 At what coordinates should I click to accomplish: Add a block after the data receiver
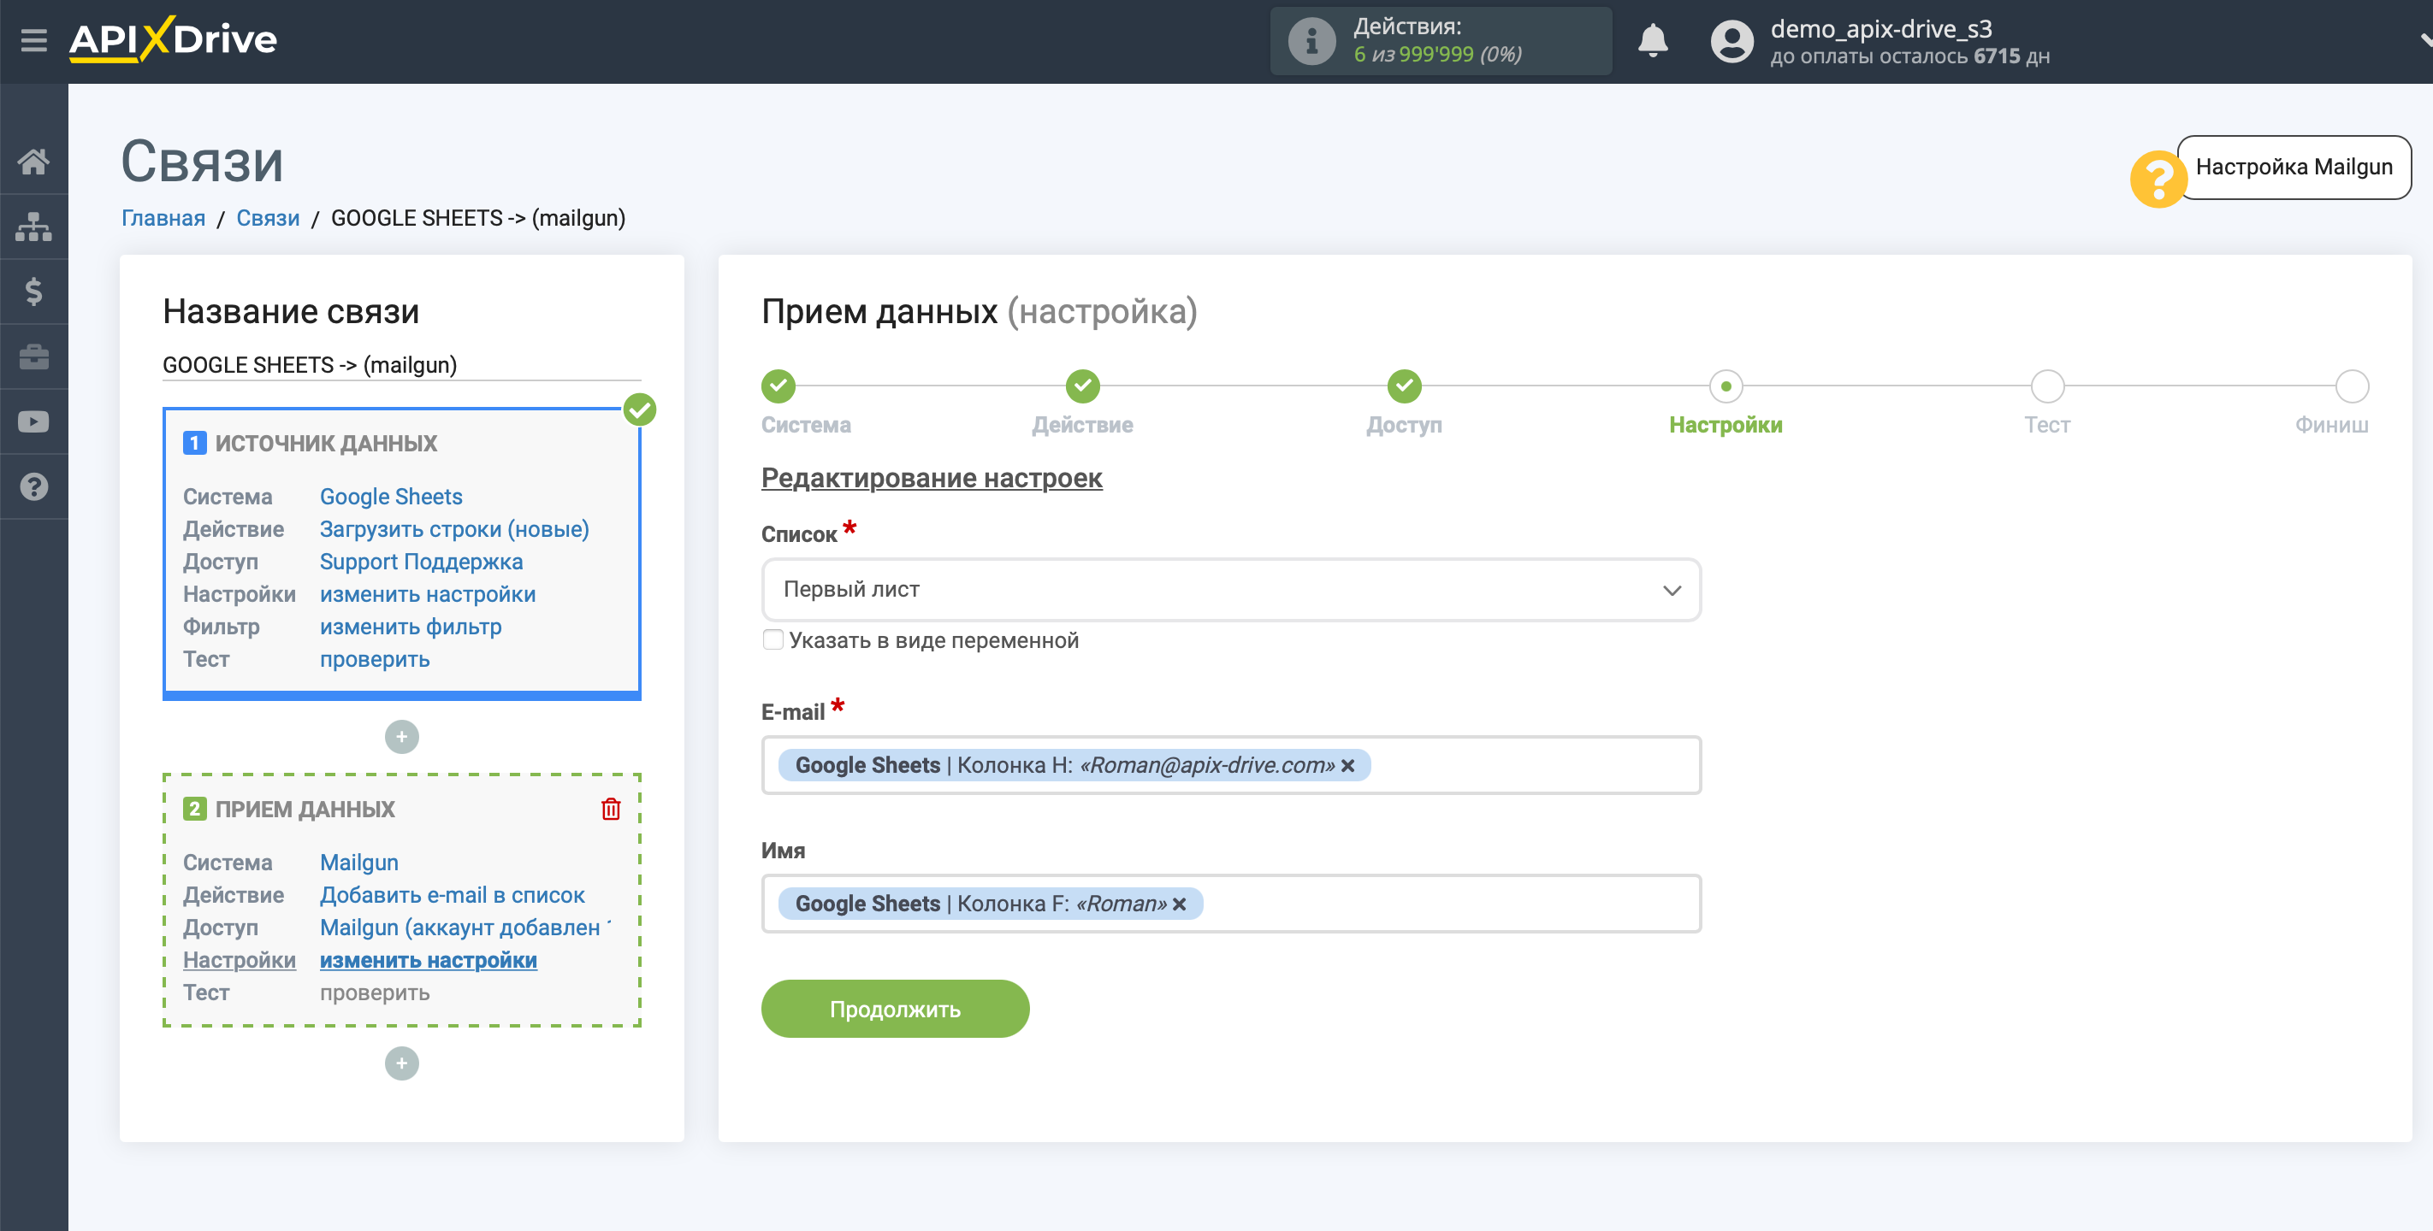click(401, 1064)
